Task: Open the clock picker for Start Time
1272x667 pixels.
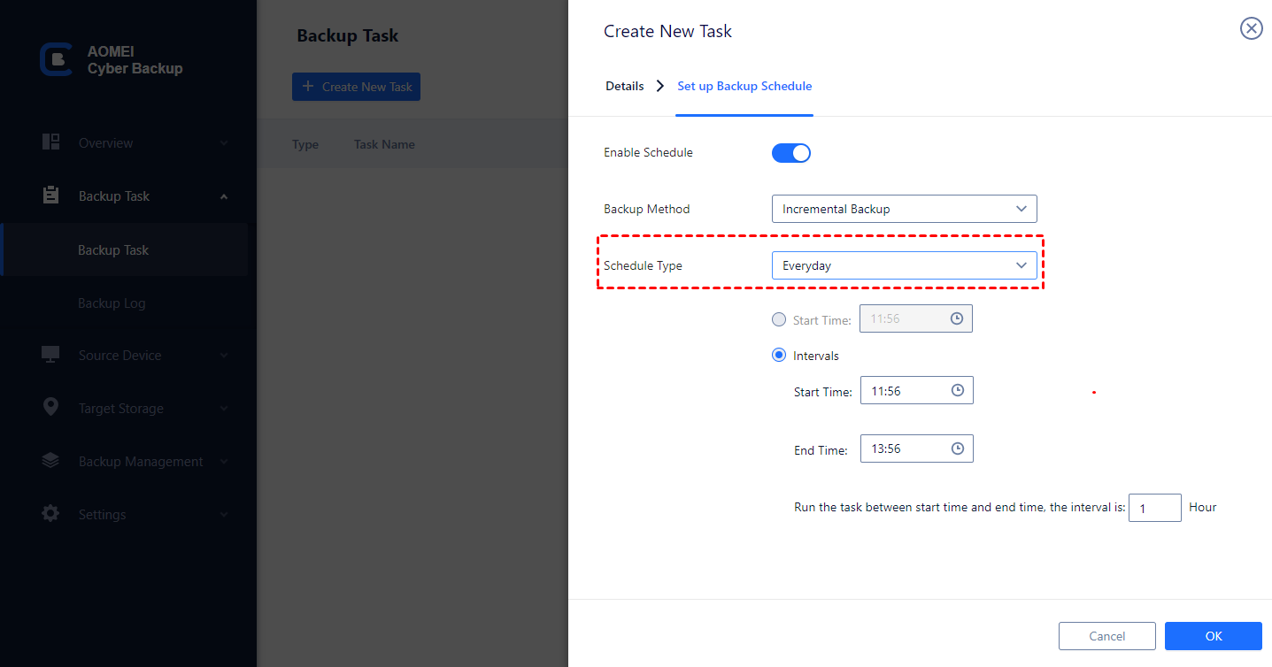Action: pyautogui.click(x=957, y=389)
